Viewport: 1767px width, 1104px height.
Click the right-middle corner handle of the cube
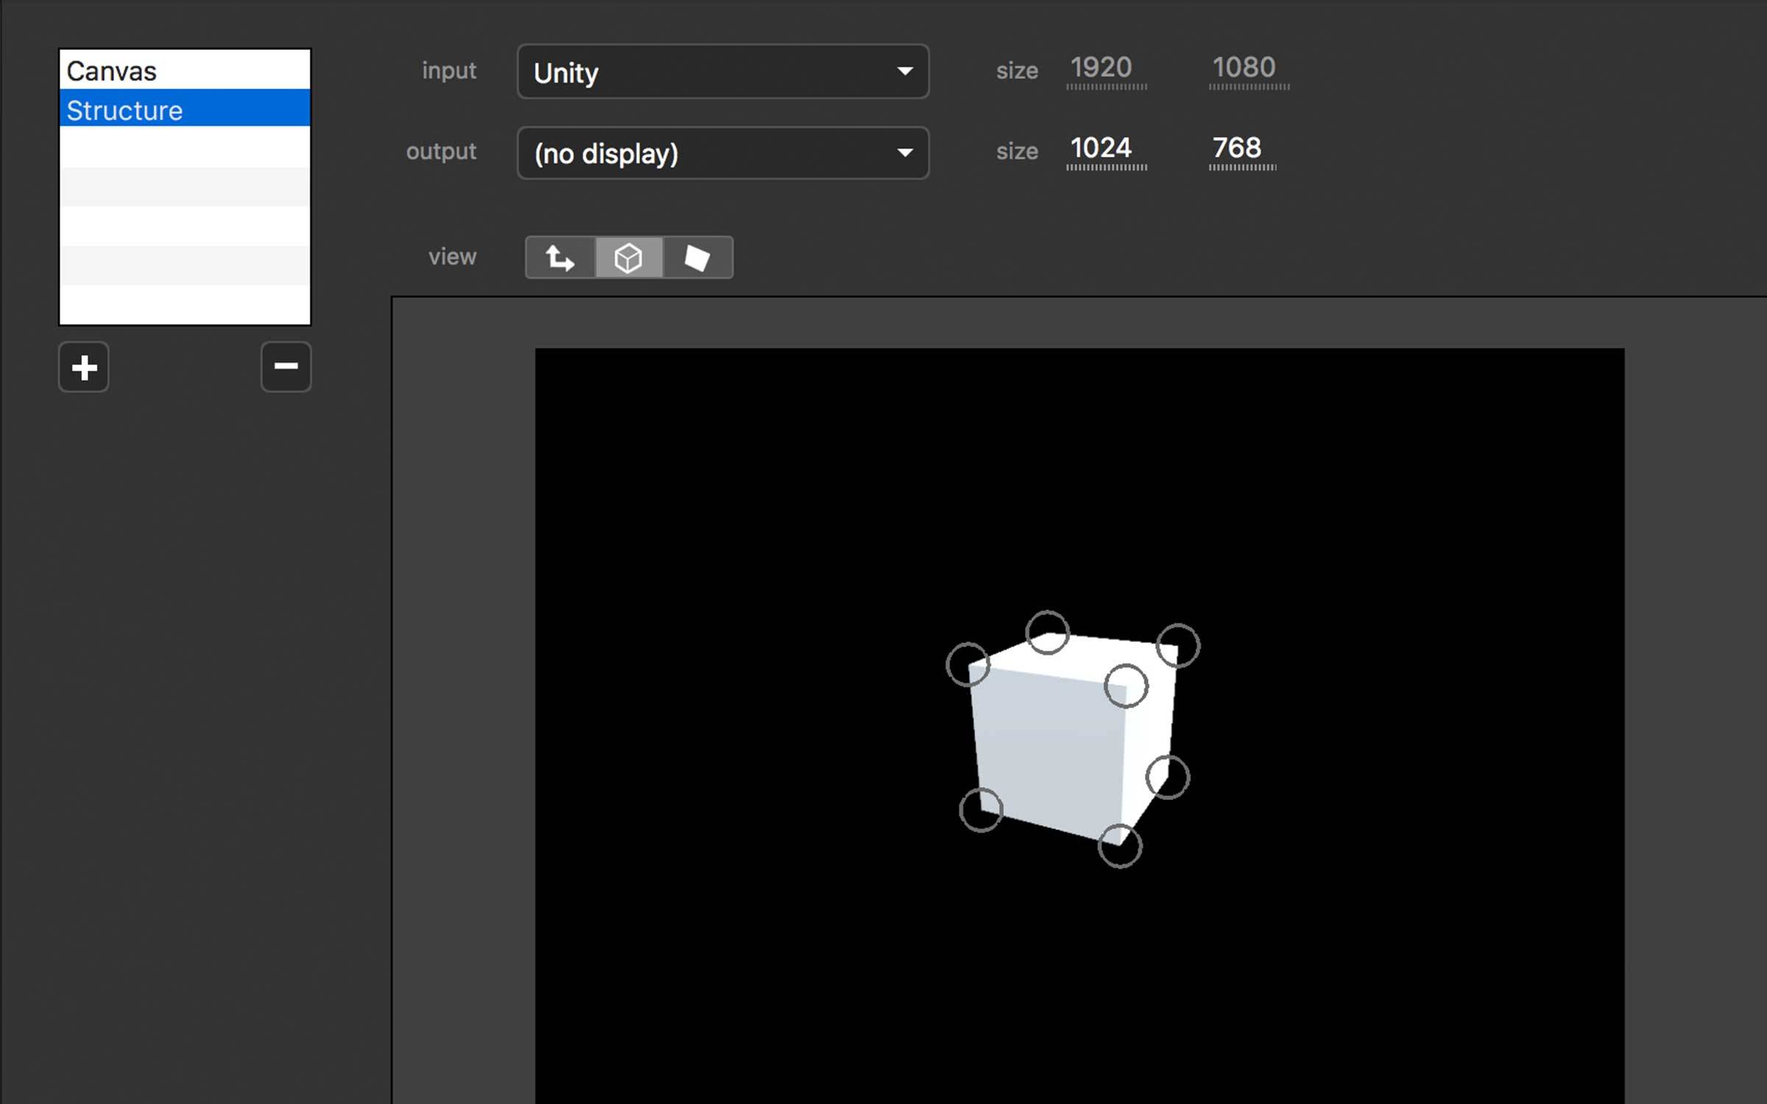point(1167,777)
